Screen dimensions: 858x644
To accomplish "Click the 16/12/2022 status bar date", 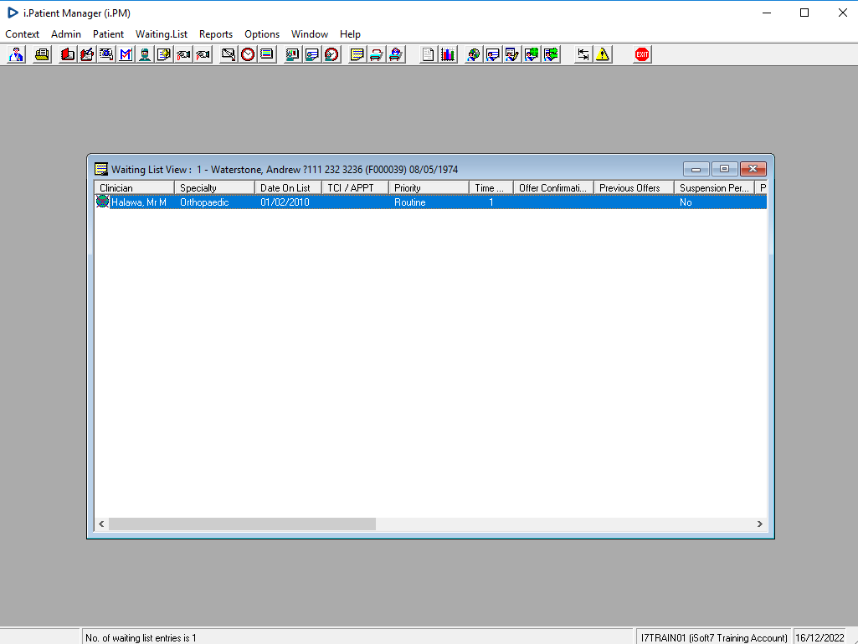I will click(819, 638).
